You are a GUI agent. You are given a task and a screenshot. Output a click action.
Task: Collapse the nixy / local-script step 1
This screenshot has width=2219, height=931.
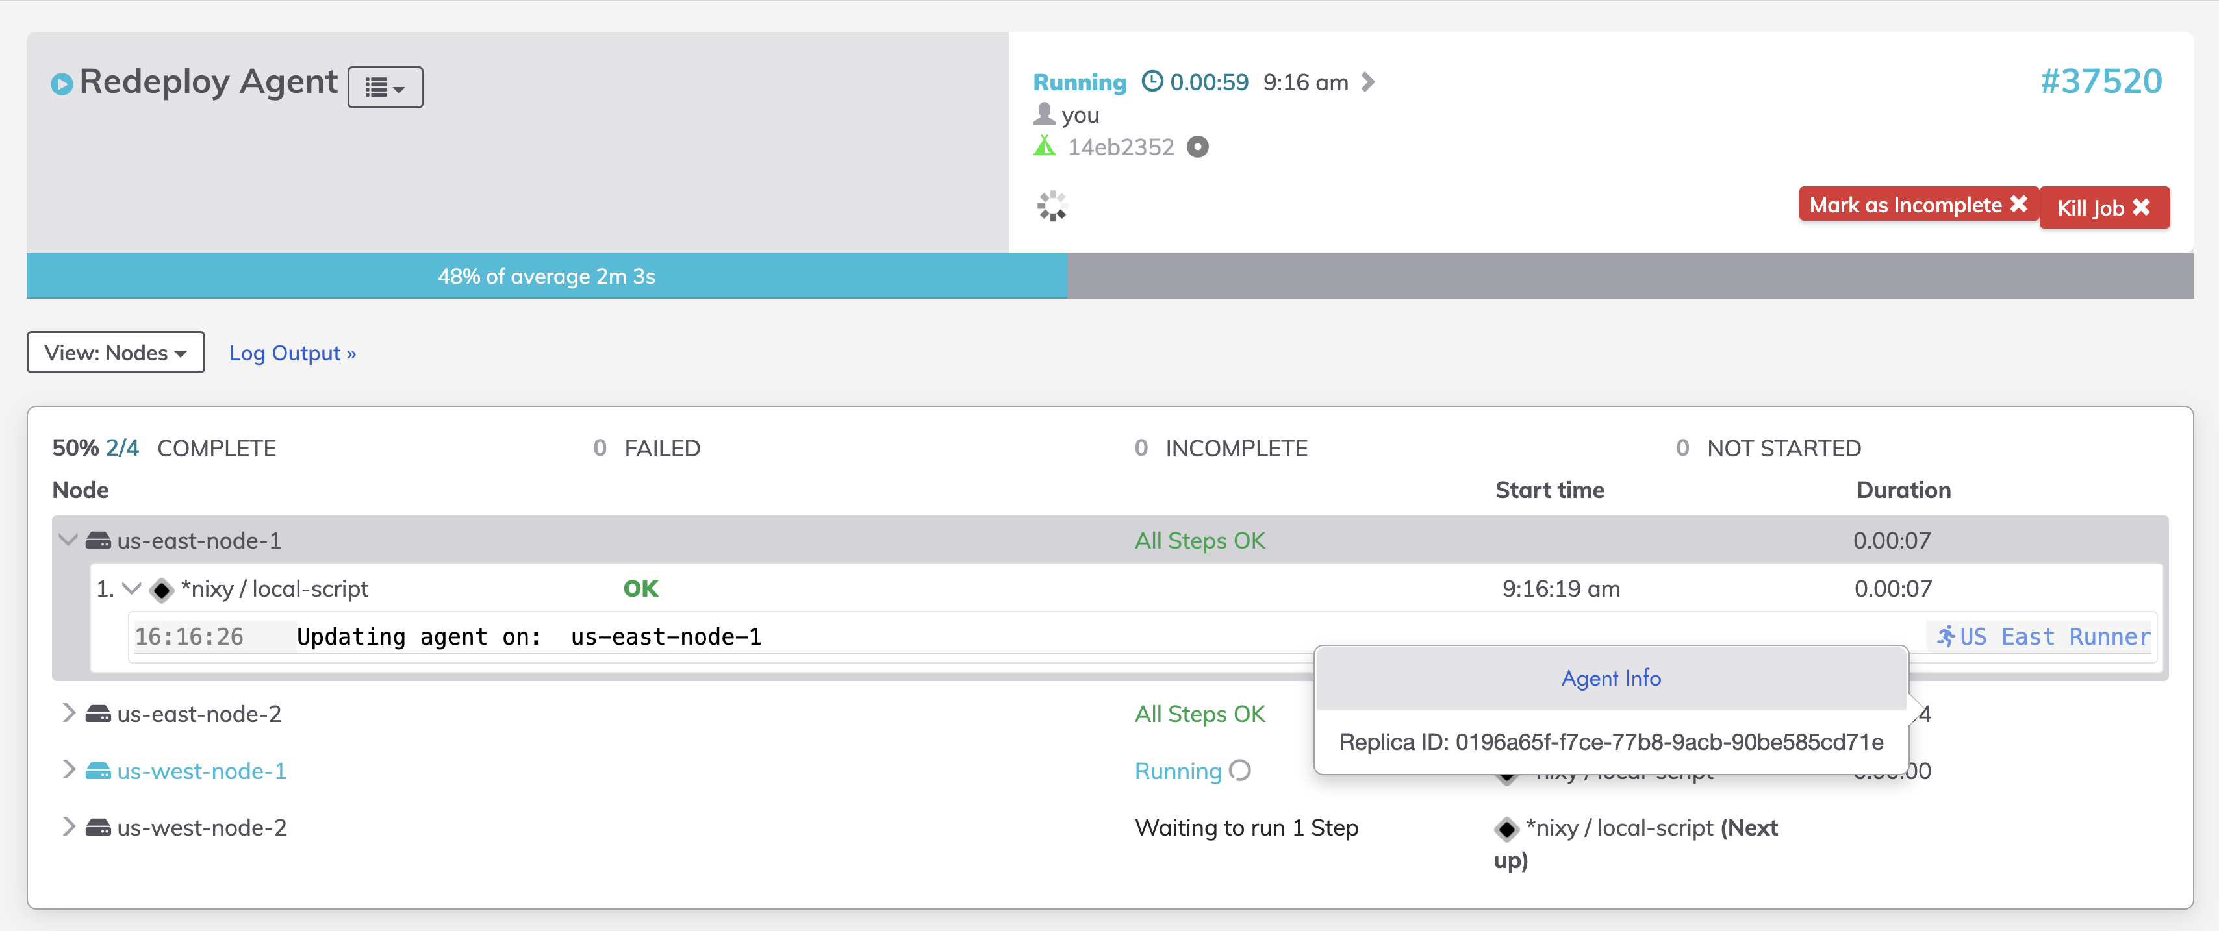click(x=132, y=588)
